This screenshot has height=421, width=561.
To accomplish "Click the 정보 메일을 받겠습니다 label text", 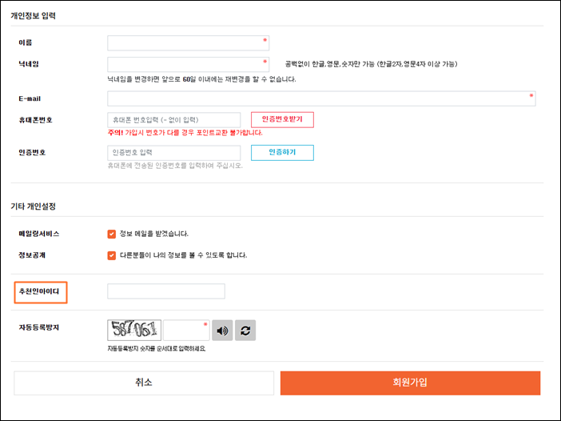I will tap(154, 234).
